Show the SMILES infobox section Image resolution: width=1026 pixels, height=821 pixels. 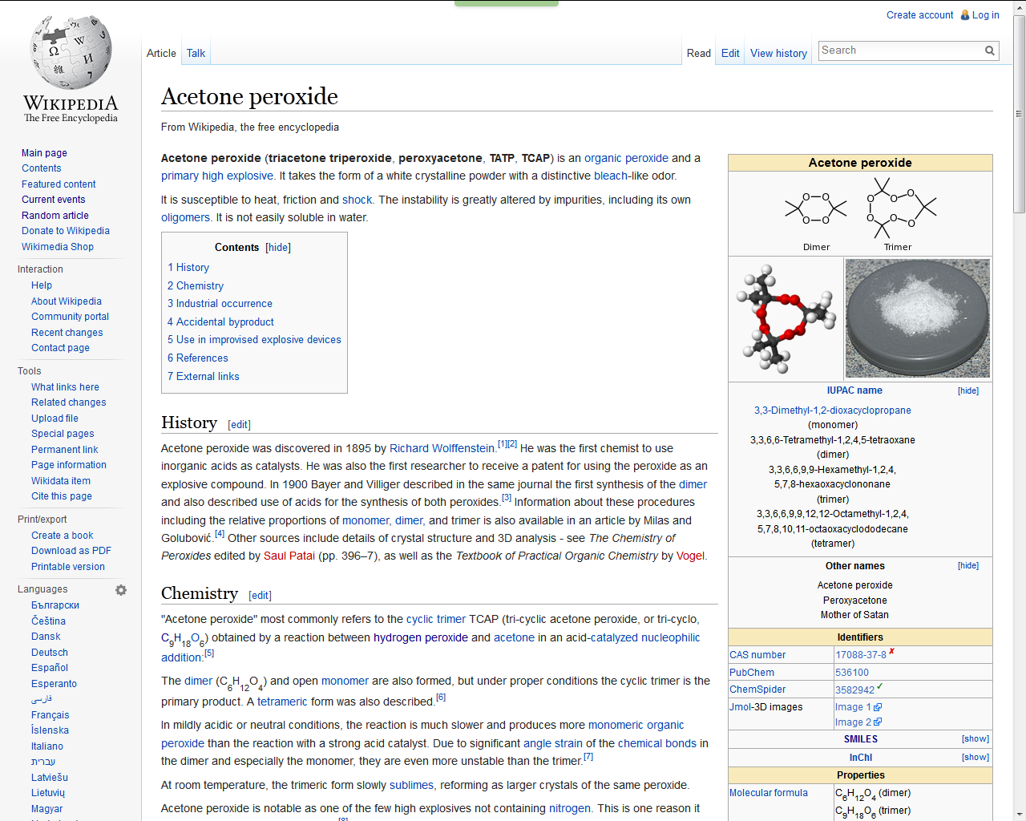tap(975, 739)
